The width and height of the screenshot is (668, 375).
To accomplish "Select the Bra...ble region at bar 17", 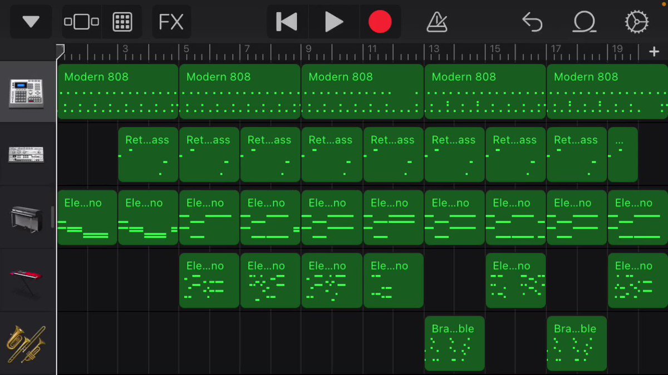I will [x=577, y=343].
